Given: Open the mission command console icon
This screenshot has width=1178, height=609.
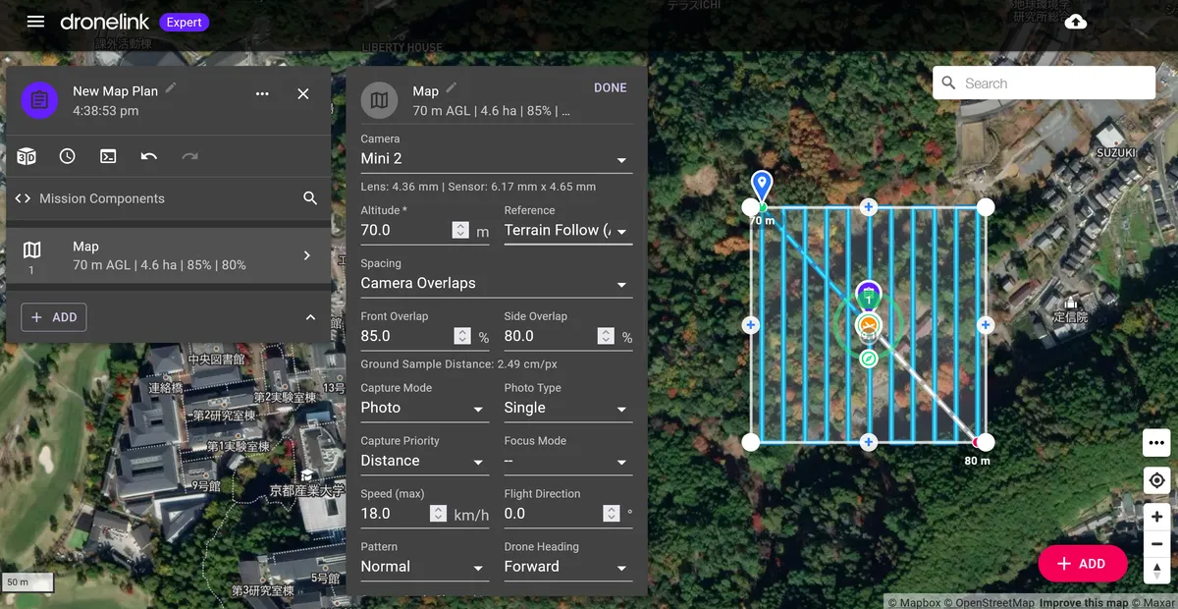Looking at the screenshot, I should pos(108,155).
